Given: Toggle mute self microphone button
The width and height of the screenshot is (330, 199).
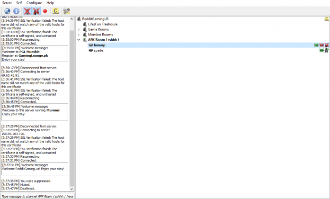Looking at the screenshot, I should pyautogui.click(x=27, y=10).
